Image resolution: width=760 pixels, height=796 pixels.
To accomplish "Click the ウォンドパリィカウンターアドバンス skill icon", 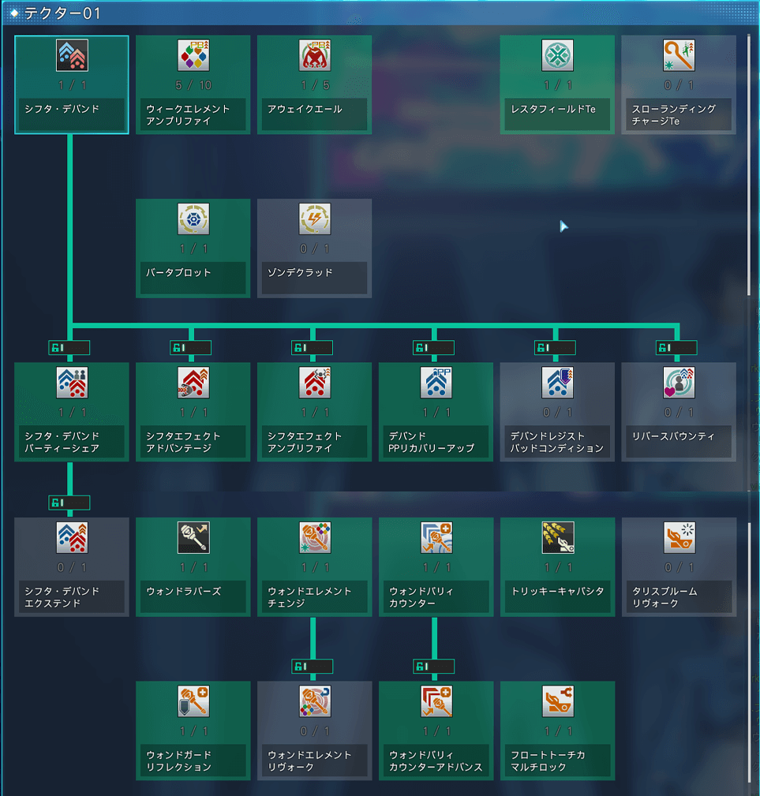I will click(436, 701).
